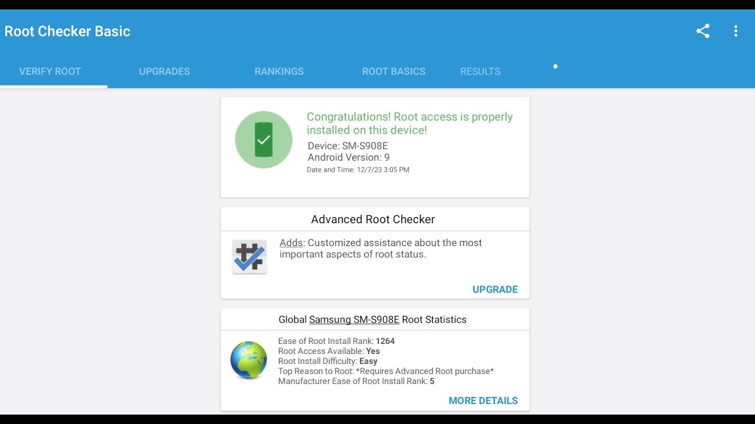
Task: Select the 'Android Version: 9' text
Action: click(349, 157)
